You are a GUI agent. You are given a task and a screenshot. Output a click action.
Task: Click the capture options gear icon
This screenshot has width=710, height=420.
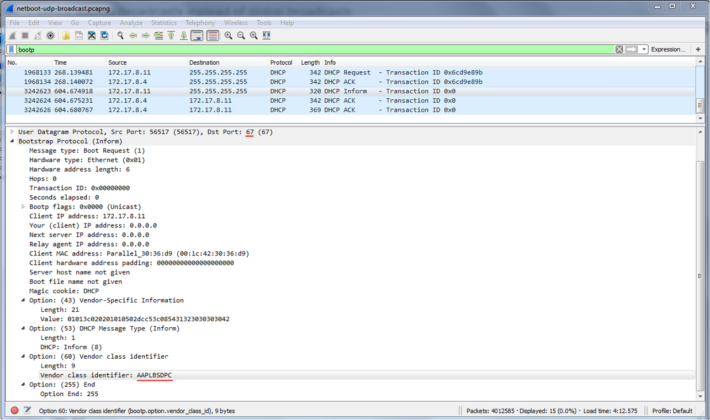51,36
